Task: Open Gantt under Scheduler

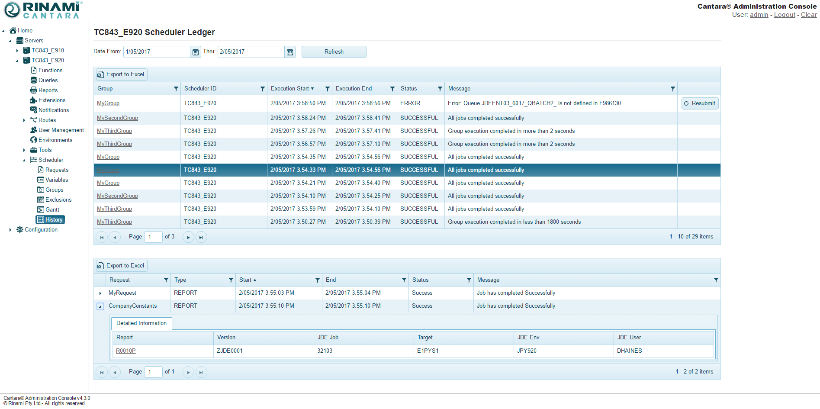Action: pos(52,210)
